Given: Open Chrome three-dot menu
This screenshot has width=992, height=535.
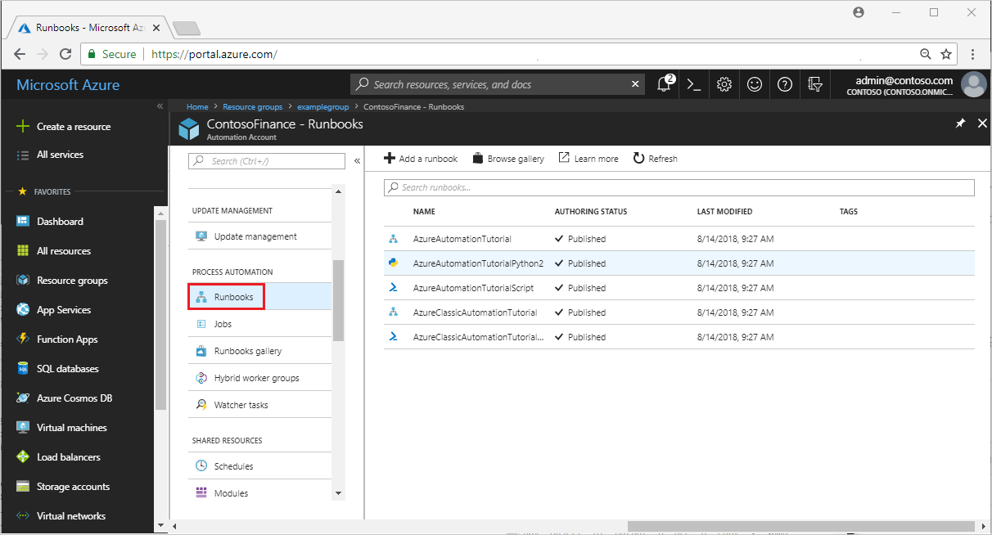Looking at the screenshot, I should [x=973, y=54].
